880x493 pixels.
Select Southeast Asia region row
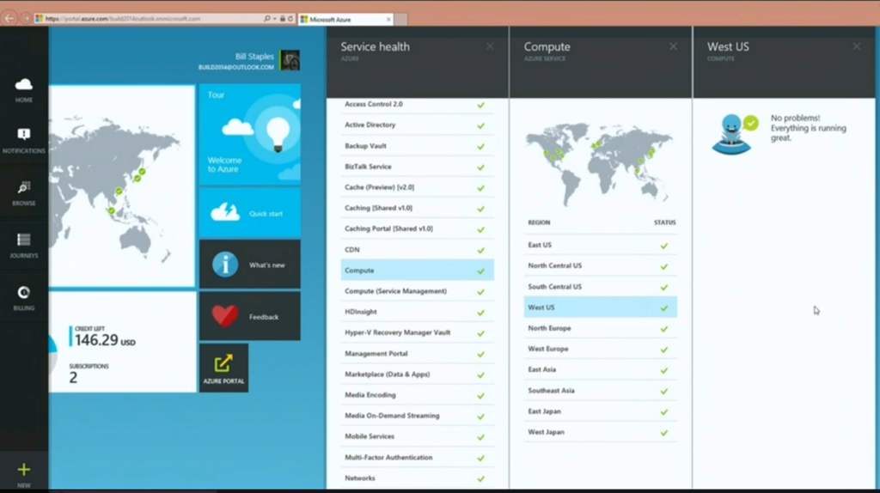(x=600, y=390)
